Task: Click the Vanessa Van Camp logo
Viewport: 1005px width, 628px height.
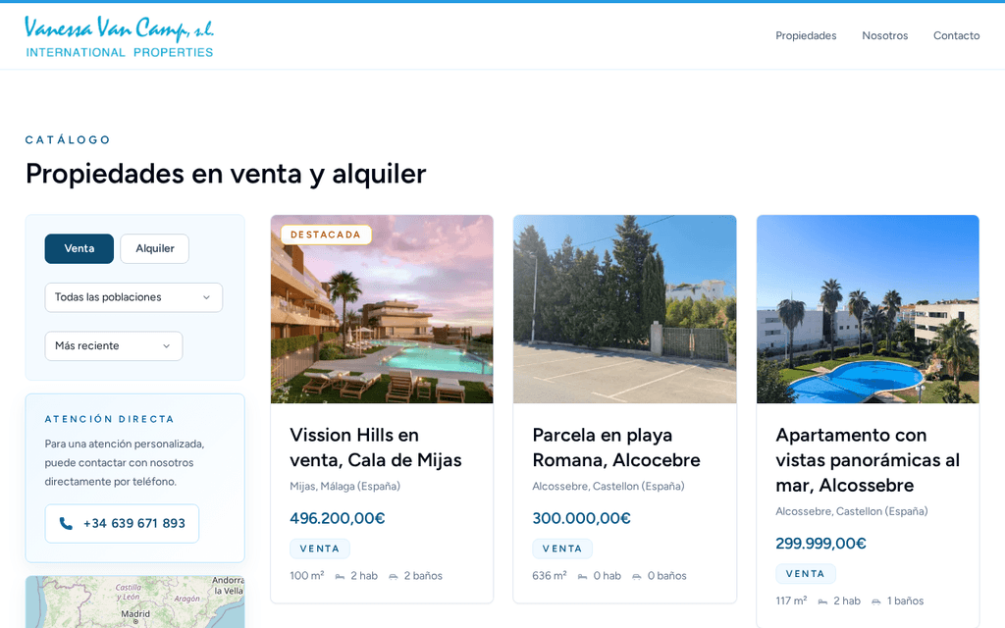Action: 119,36
